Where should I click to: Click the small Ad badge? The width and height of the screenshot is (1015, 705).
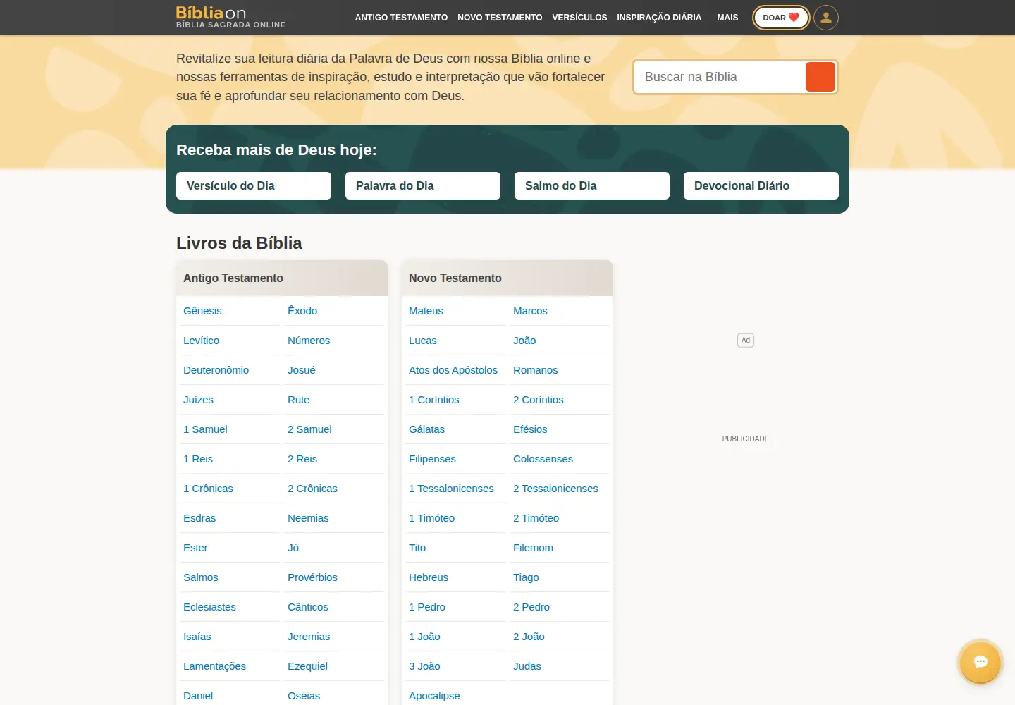pos(746,340)
